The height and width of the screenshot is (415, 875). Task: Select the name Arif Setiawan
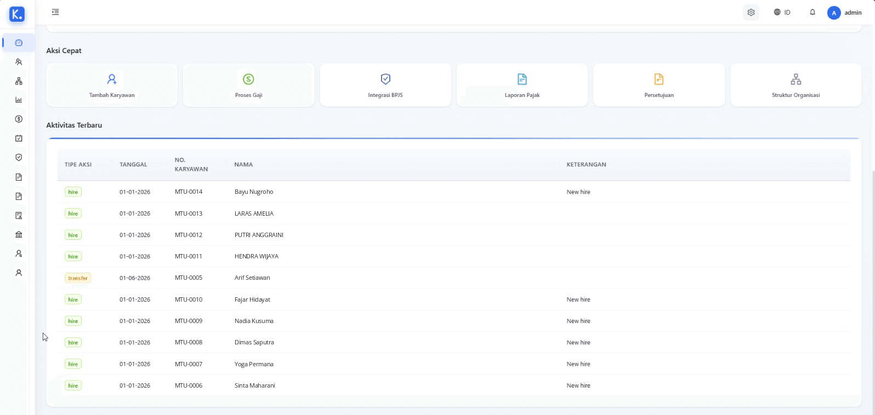tap(252, 278)
